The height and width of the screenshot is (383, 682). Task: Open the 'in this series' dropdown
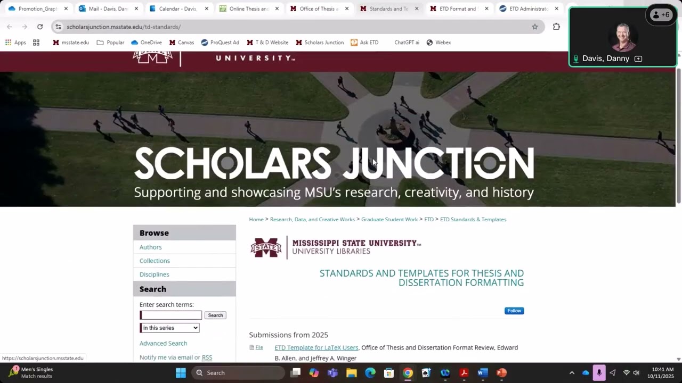coord(170,328)
